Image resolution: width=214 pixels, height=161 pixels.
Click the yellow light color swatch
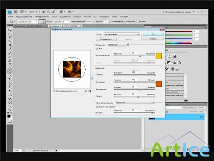159,56
